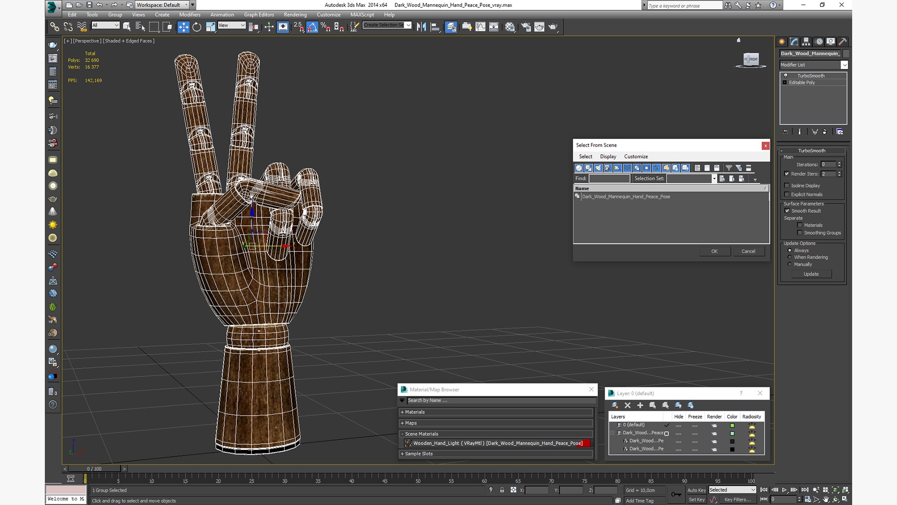Click Delete layer X icon in Layer dialog
Image resolution: width=897 pixels, height=505 pixels.
tap(627, 405)
